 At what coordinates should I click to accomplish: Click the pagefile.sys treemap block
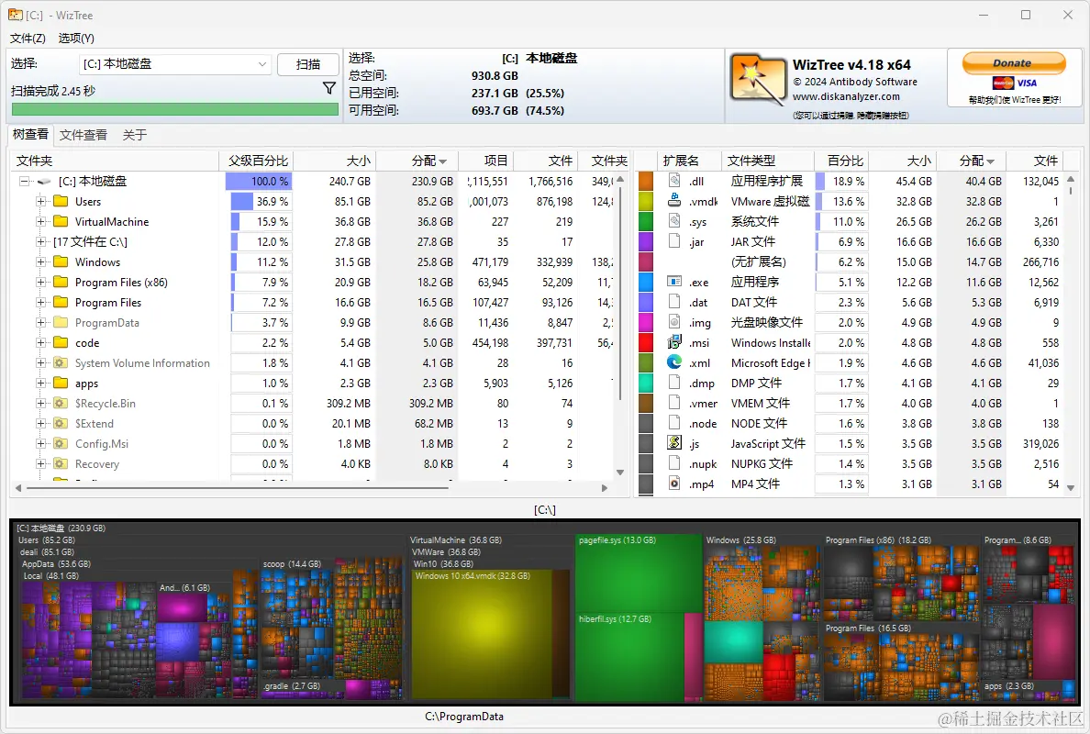[x=639, y=572]
